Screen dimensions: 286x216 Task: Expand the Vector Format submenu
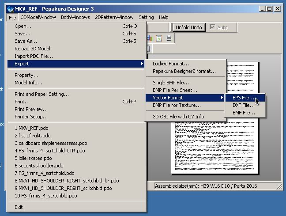point(185,98)
